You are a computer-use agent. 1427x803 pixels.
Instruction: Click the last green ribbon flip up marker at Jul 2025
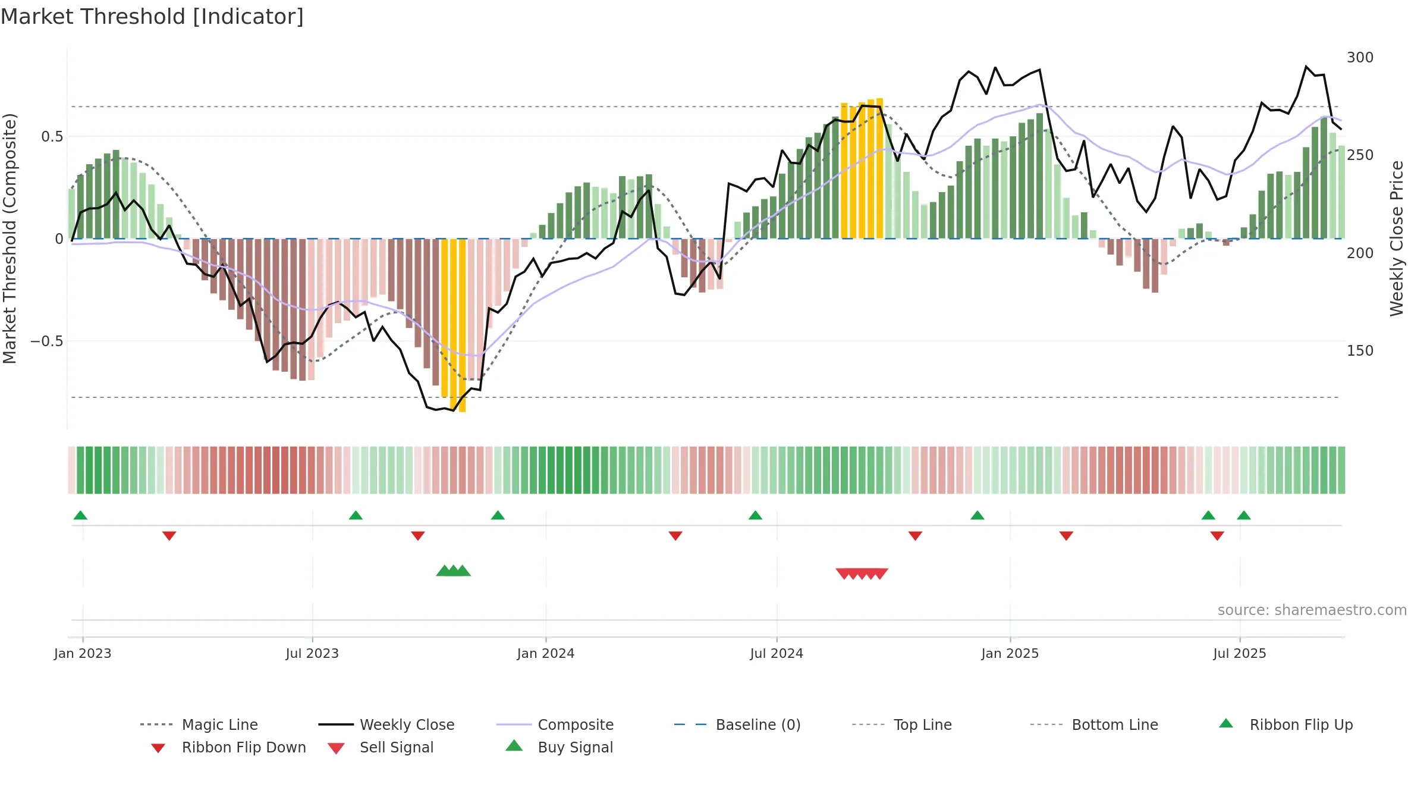[1244, 515]
